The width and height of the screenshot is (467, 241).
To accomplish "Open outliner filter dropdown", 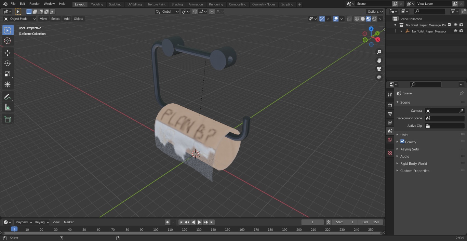I will pyautogui.click(x=454, y=11).
